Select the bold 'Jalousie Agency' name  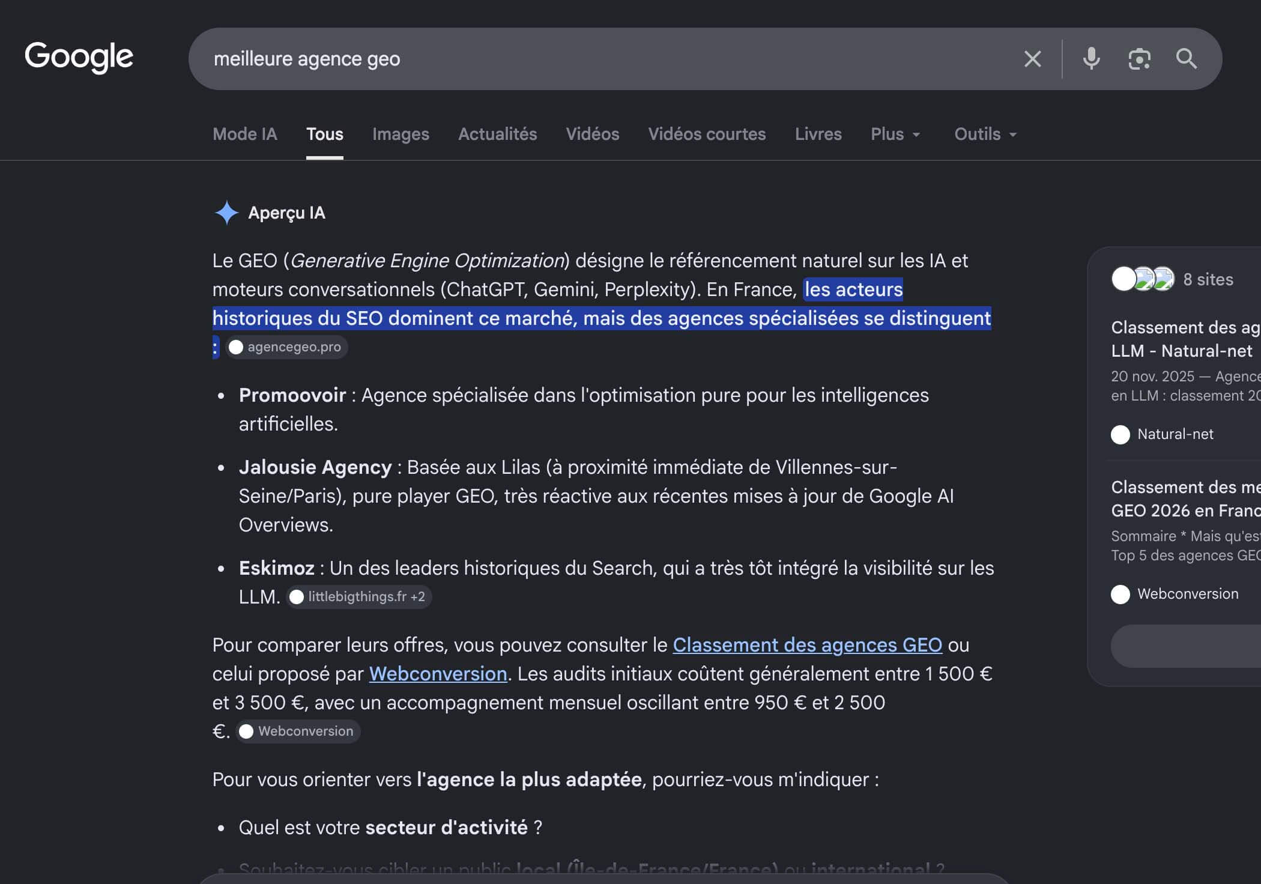[315, 467]
